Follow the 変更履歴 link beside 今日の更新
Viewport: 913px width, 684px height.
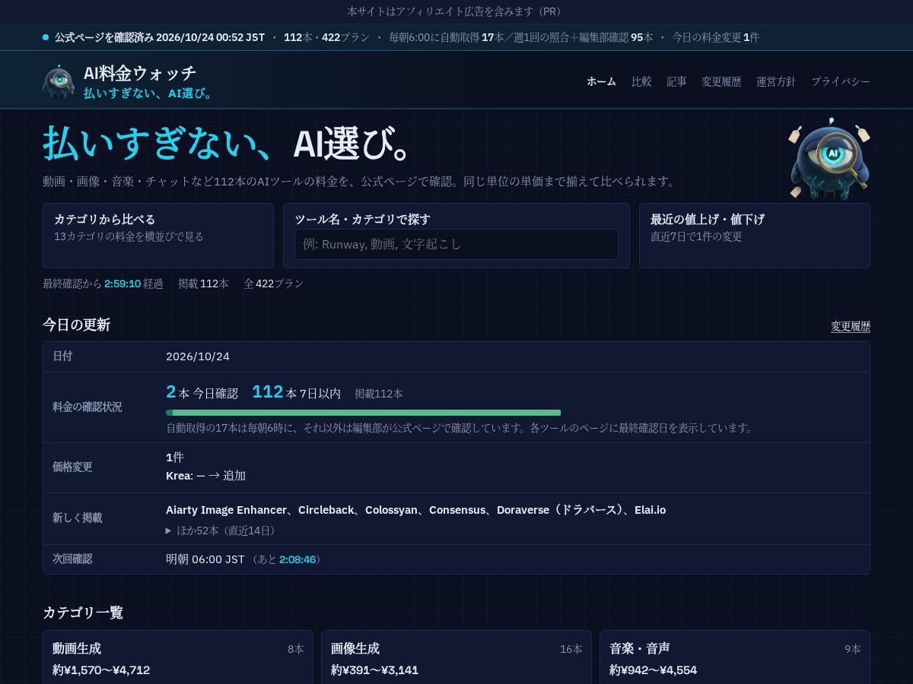click(851, 326)
